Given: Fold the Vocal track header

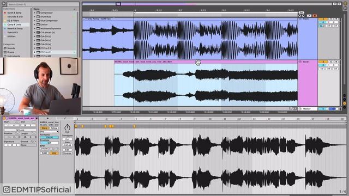Looking at the screenshot, I should click(300, 62).
